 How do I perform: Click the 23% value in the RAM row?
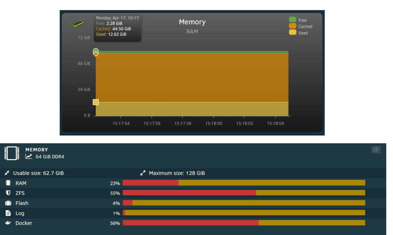115,183
